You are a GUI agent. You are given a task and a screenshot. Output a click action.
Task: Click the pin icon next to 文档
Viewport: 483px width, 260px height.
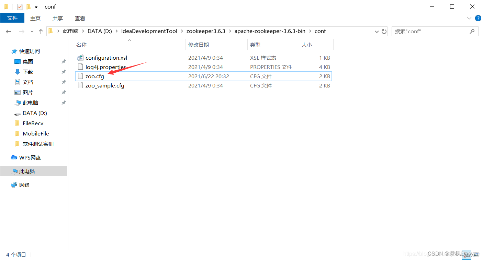pos(64,82)
